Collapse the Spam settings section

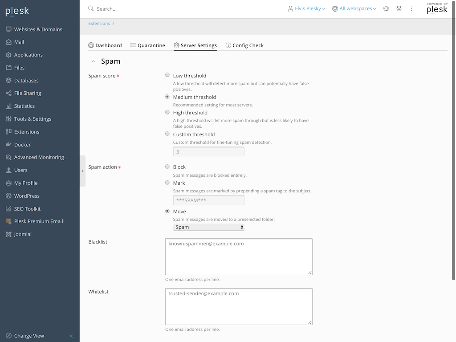pos(94,61)
